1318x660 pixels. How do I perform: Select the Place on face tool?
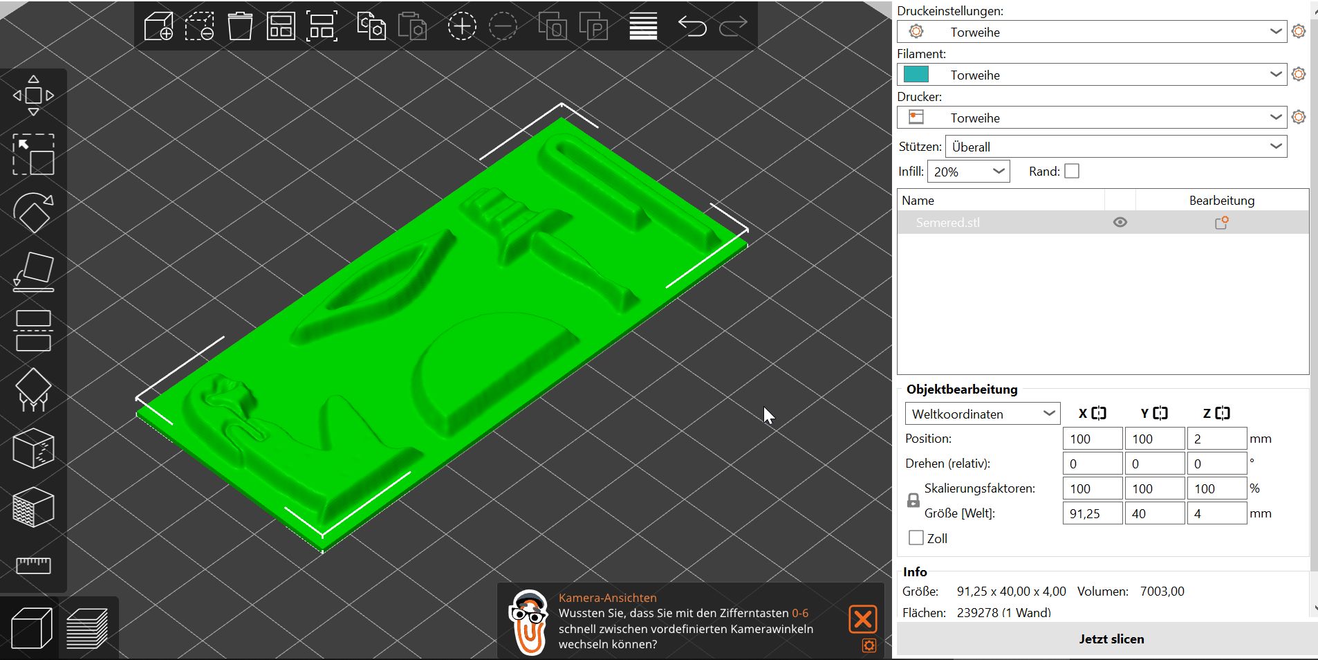(x=33, y=272)
